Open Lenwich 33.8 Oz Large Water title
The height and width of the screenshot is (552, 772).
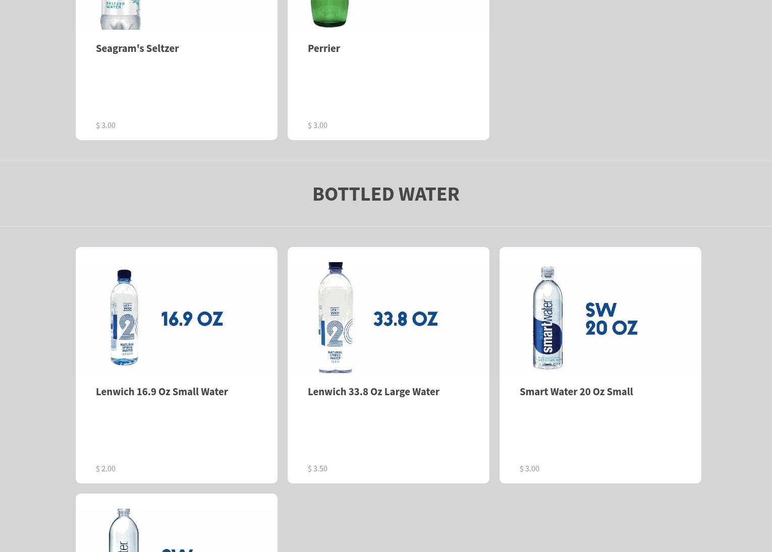373,391
